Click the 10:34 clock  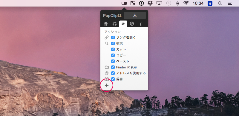point(198,3)
